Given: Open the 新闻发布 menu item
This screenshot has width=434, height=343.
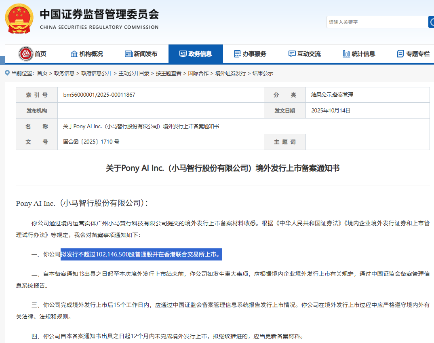Looking at the screenshot, I should pos(145,54).
